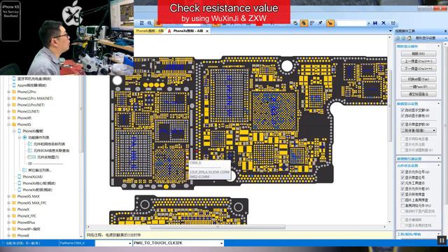Viewport: 448px width, 252px height.
Task: Click the fit-to-window toolbar icon
Action: pos(141,23)
